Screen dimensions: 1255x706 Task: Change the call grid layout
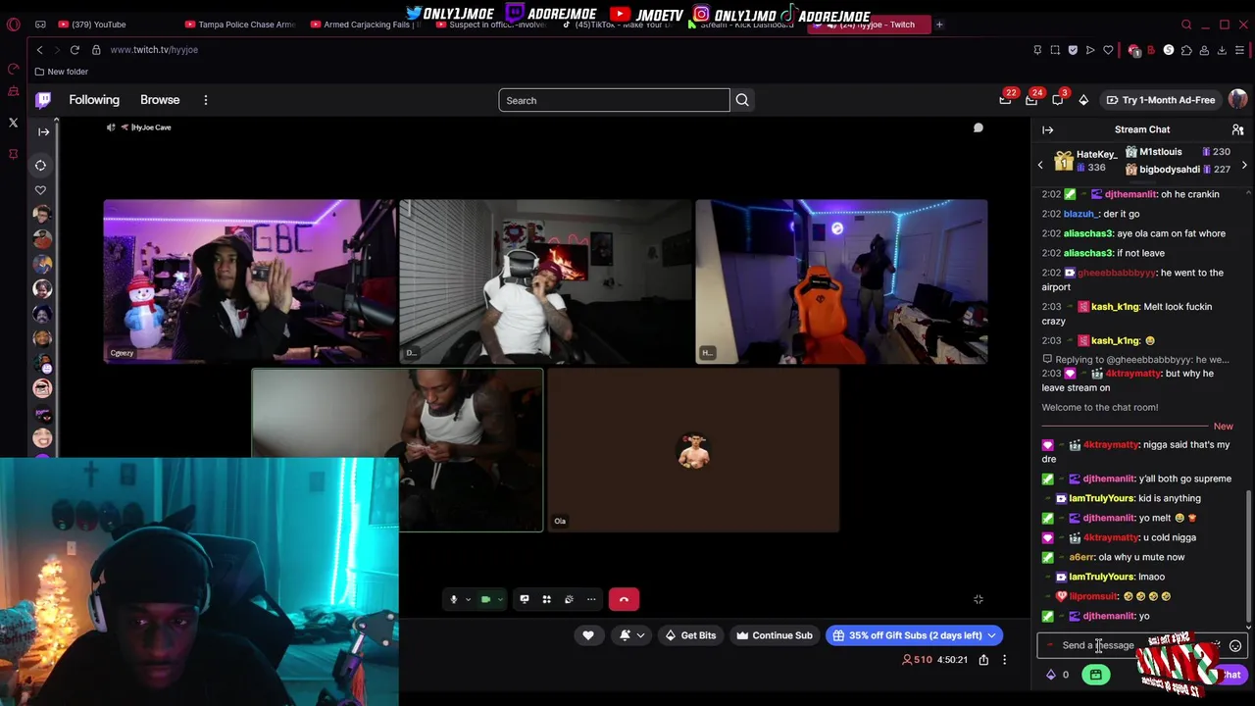pos(547,599)
